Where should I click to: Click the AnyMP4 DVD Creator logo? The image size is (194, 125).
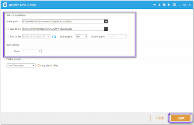(x=5, y=5)
